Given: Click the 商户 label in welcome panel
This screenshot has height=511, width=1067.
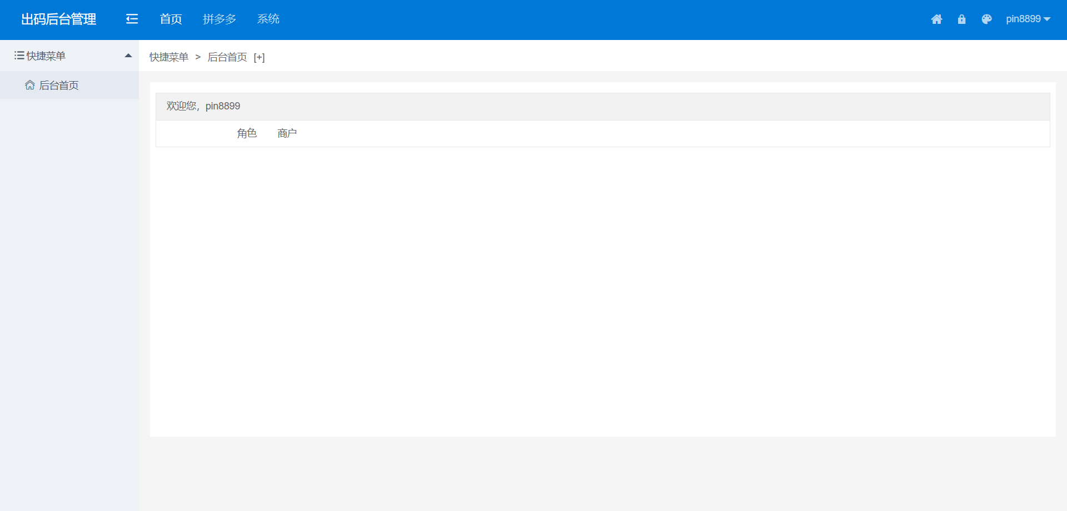Looking at the screenshot, I should (287, 133).
